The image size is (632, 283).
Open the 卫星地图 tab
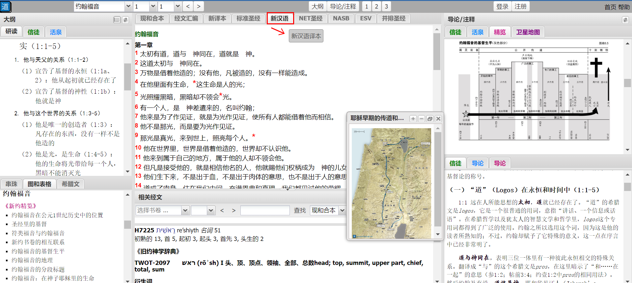[x=528, y=32]
